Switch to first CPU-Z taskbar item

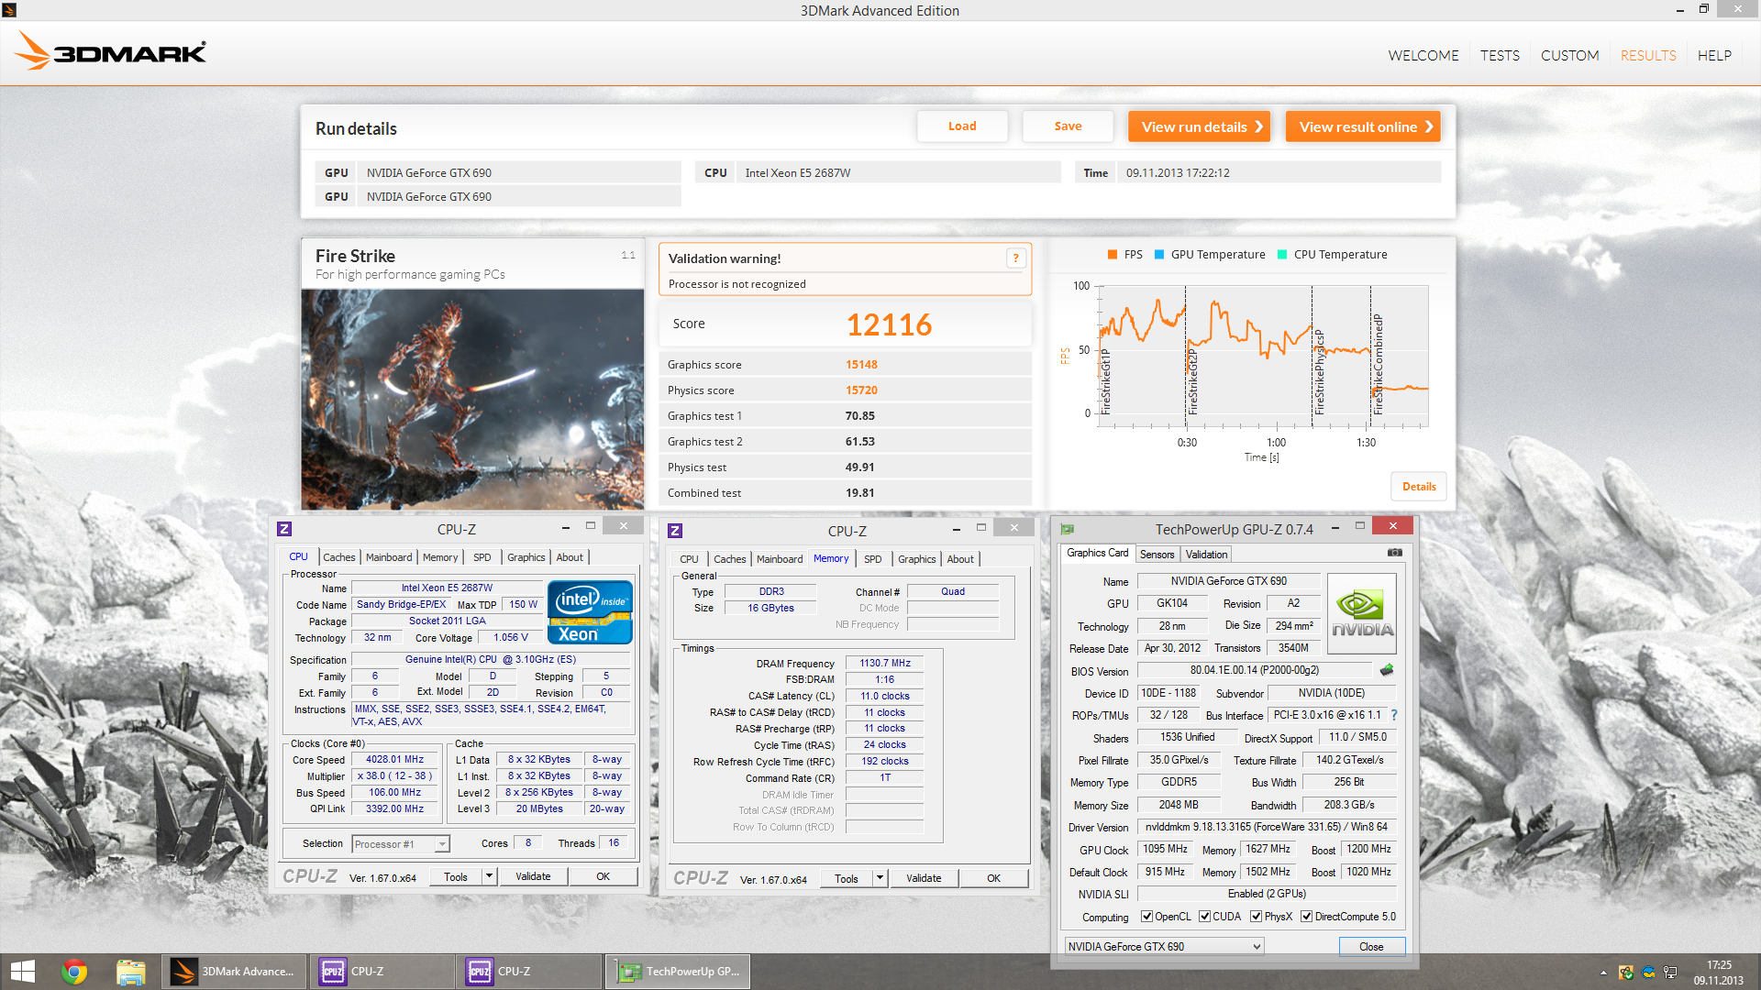pyautogui.click(x=382, y=972)
